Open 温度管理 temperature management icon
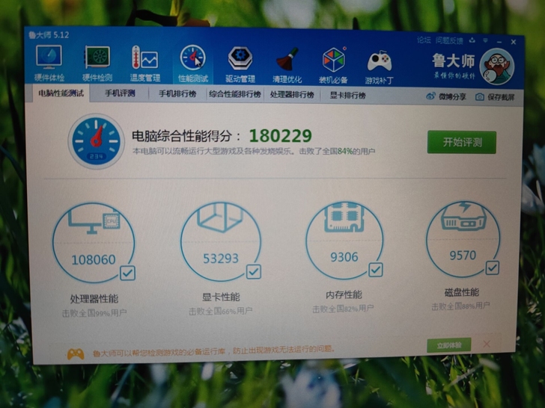This screenshot has width=545, height=408. tap(145, 64)
